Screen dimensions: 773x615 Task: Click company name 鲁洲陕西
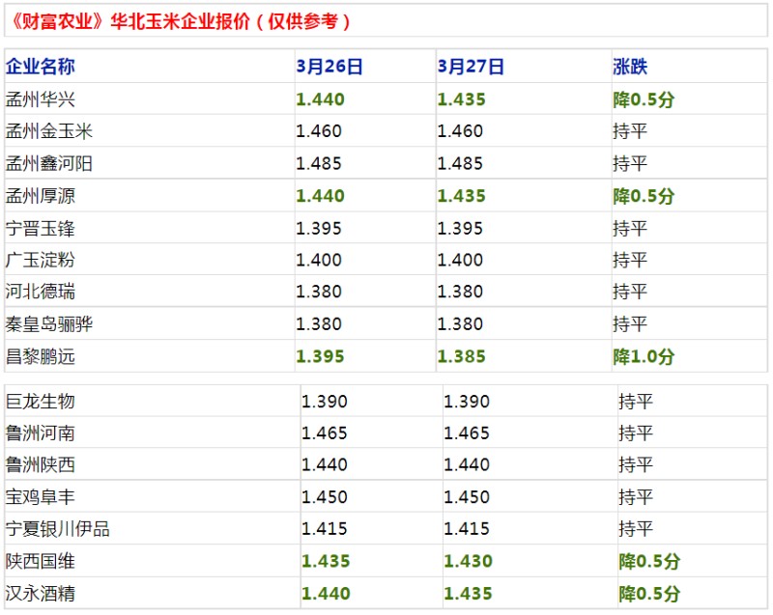tap(40, 464)
